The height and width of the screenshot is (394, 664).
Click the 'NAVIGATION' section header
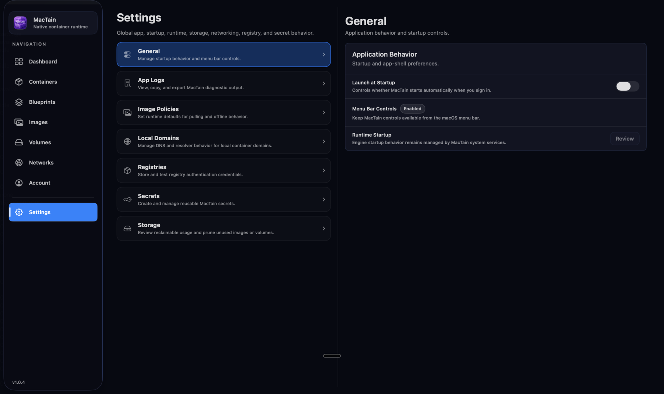pyautogui.click(x=29, y=44)
